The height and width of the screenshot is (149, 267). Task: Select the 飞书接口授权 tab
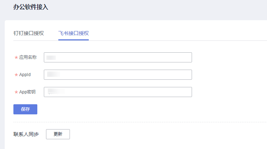click(x=74, y=33)
